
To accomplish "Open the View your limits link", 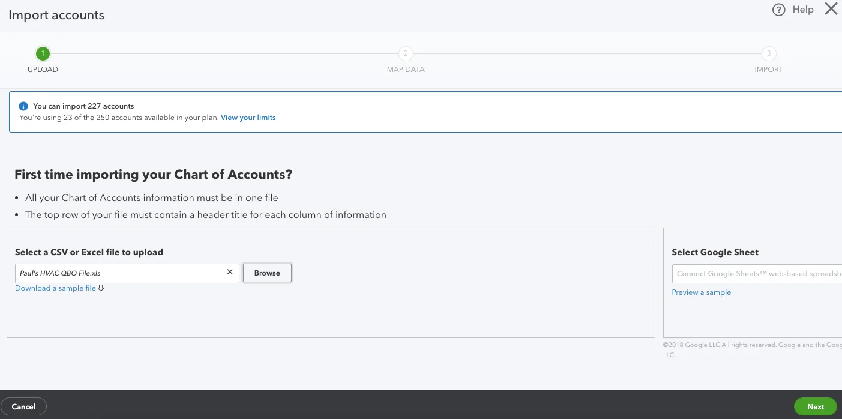I will [x=248, y=118].
